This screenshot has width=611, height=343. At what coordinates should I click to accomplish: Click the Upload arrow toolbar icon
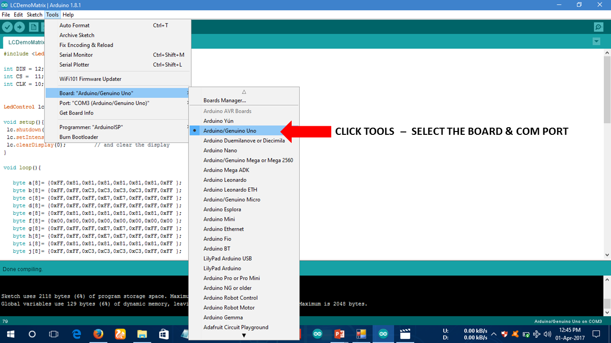tap(19, 27)
